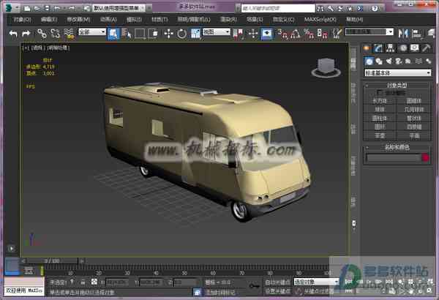
Task: Toggle the AutoGrid checkbox under Object Type
Action: click(380, 92)
